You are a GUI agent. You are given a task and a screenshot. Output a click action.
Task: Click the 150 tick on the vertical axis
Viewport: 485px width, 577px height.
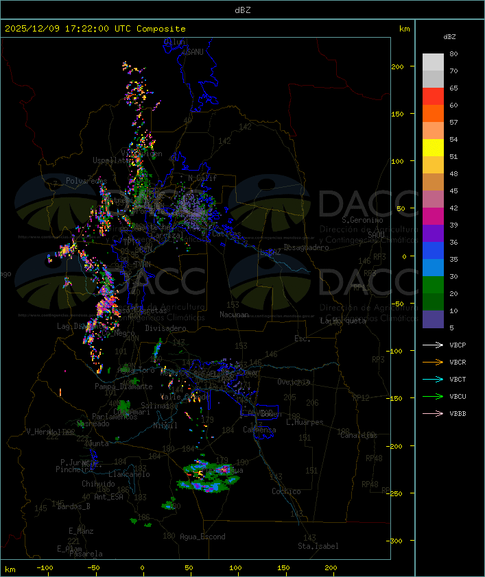click(x=397, y=114)
